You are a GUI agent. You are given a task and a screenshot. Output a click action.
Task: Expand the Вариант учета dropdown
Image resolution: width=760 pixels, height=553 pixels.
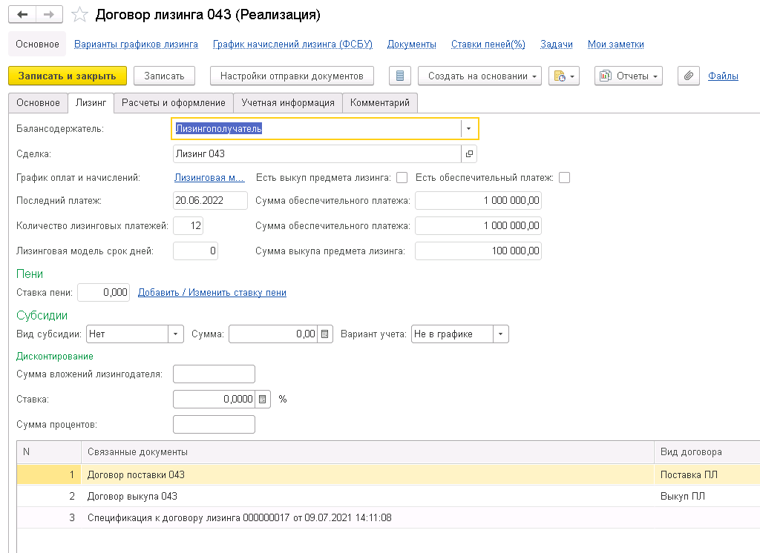(x=501, y=334)
